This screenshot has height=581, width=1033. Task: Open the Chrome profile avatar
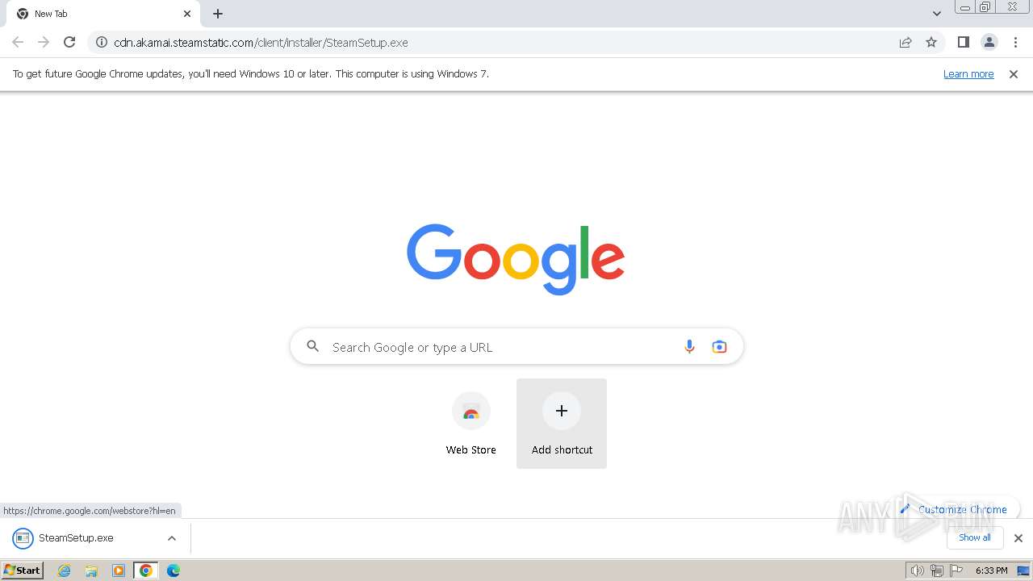[x=989, y=42]
